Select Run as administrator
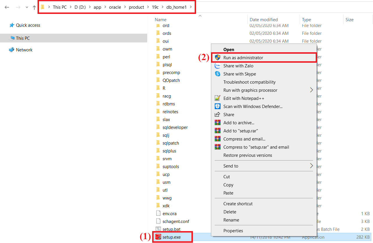373x243 pixels. coord(243,57)
